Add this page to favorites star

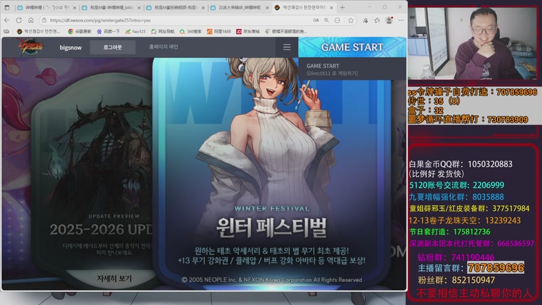tap(351, 20)
